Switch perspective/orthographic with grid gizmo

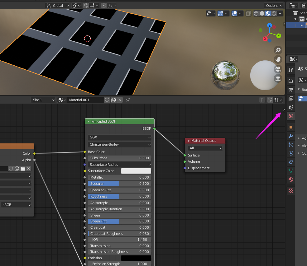click(x=278, y=79)
